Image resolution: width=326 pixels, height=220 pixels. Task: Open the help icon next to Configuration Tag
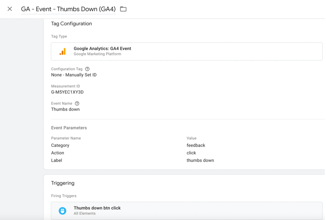(87, 69)
